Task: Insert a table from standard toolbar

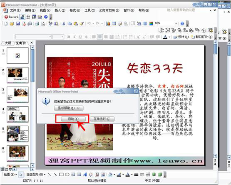Action: coord(114,23)
